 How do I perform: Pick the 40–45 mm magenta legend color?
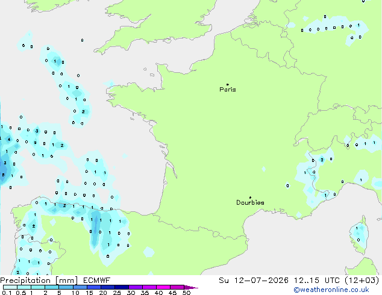pyautogui.click(x=163, y=287)
